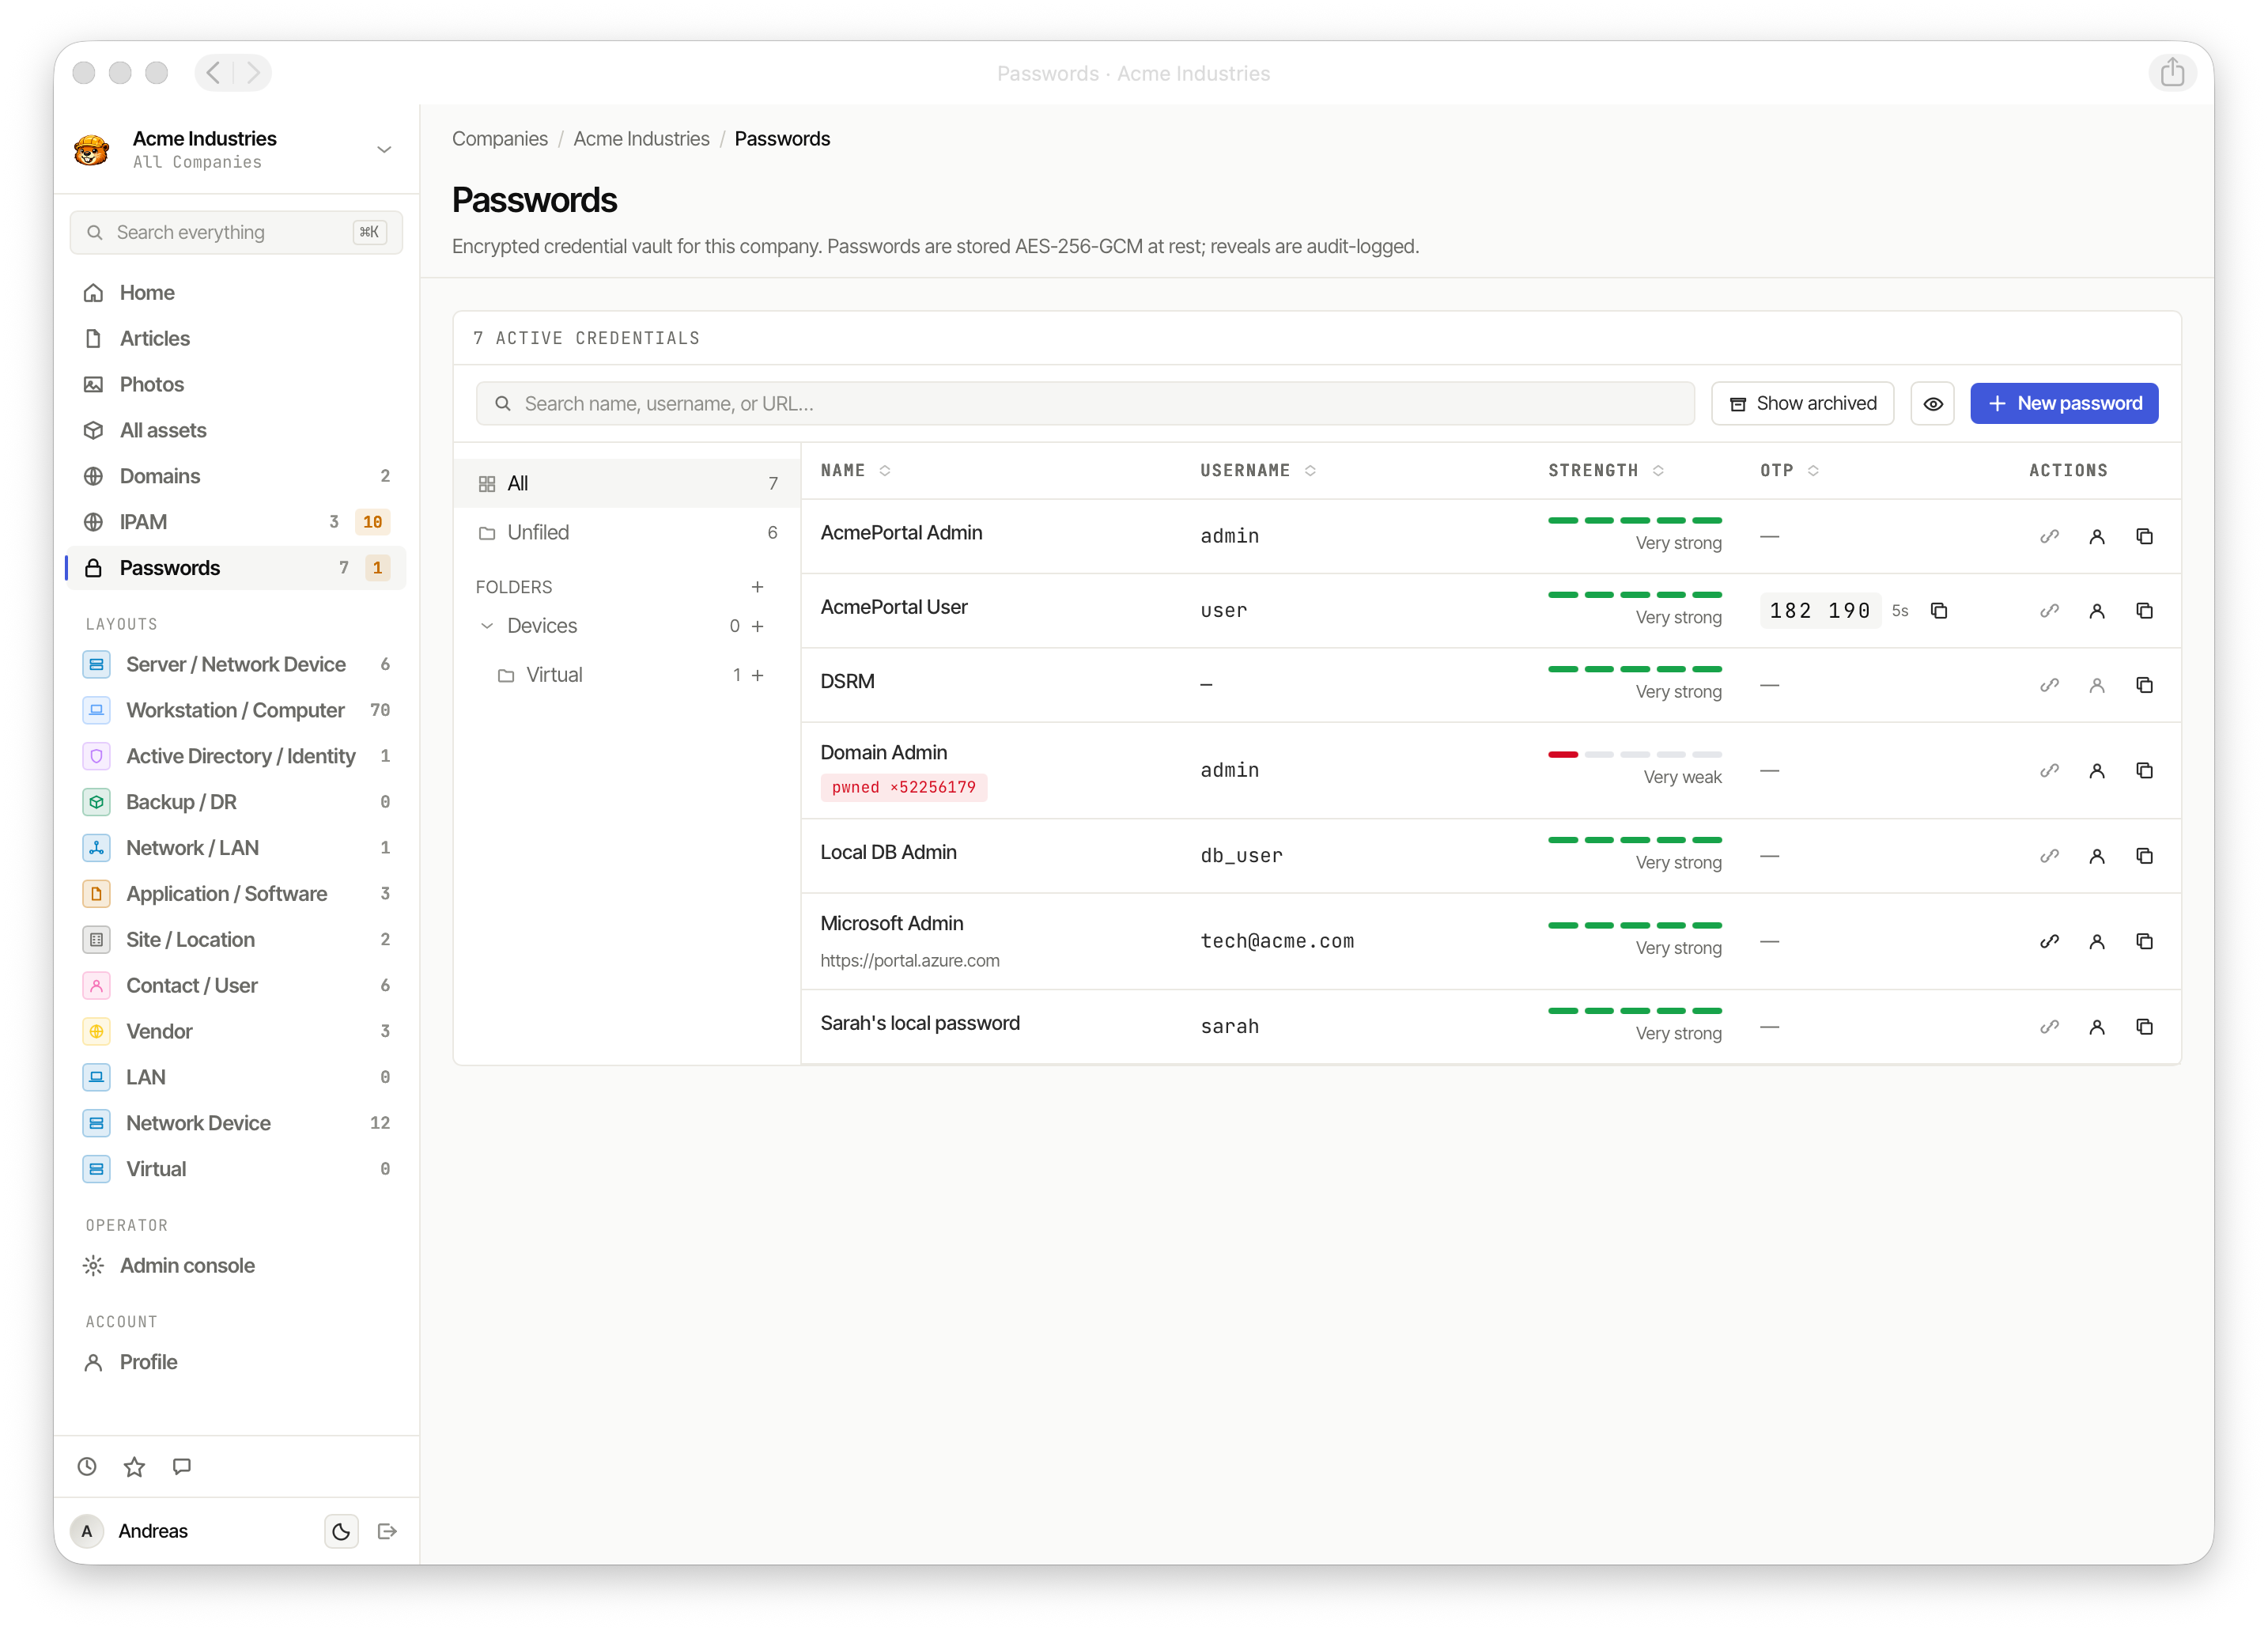Open the Microsoft Admin URL link icon
Viewport: 2268px width, 1631px height.
(x=2049, y=941)
